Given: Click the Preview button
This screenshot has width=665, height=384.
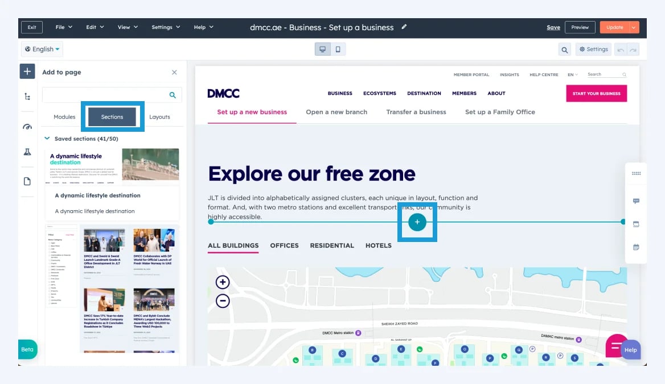Looking at the screenshot, I should coord(580,27).
